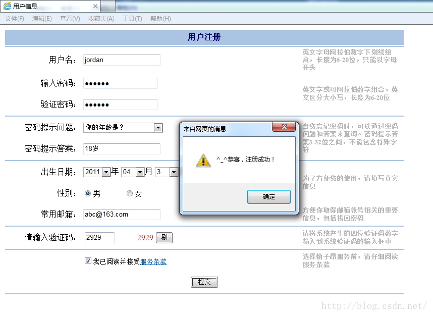Expand the 密码提示问题 dropdown
Viewport: 433px width, 316px height.
(x=158, y=128)
